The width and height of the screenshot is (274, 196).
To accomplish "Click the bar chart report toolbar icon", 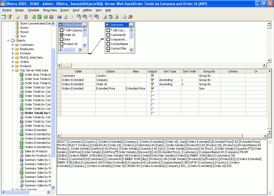I will click(x=51, y=17).
